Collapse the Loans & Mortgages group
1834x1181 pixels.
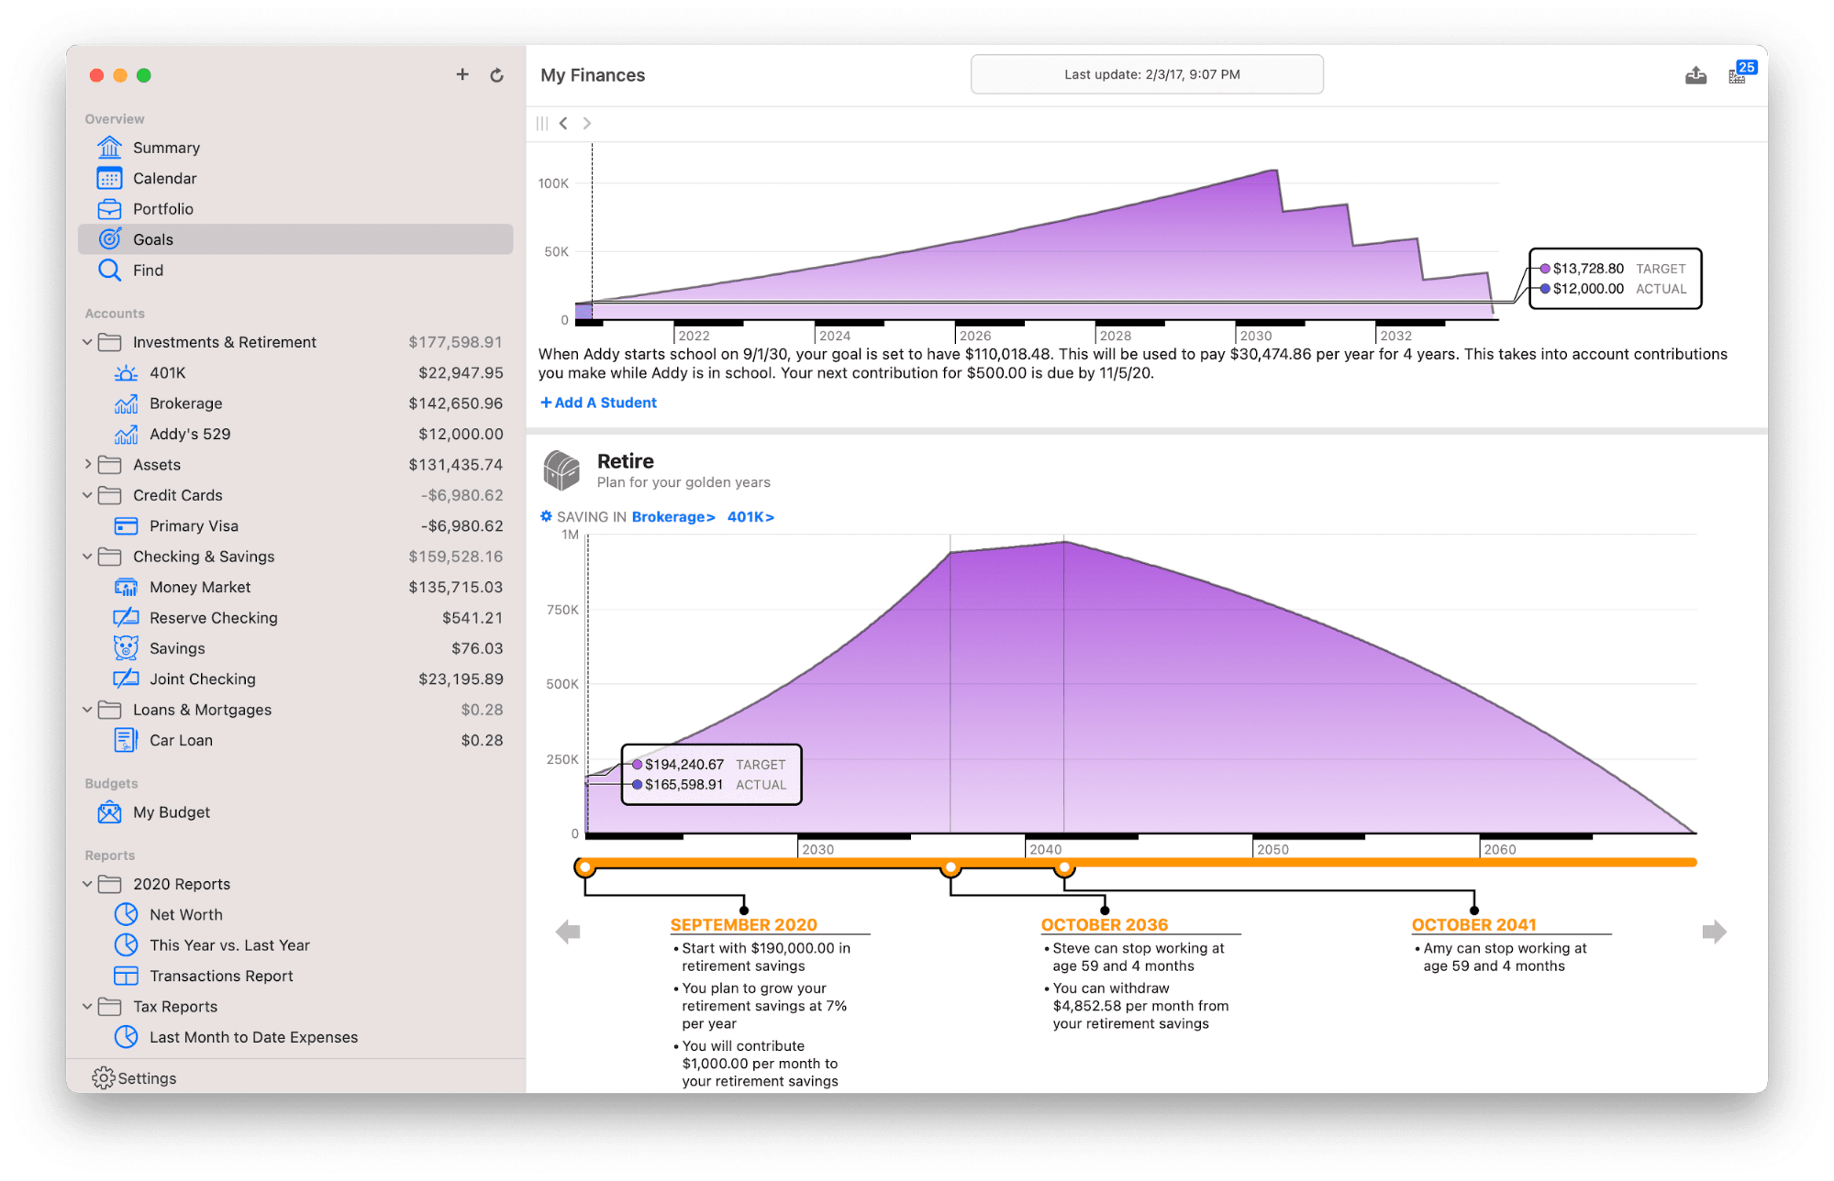pyautogui.click(x=88, y=709)
